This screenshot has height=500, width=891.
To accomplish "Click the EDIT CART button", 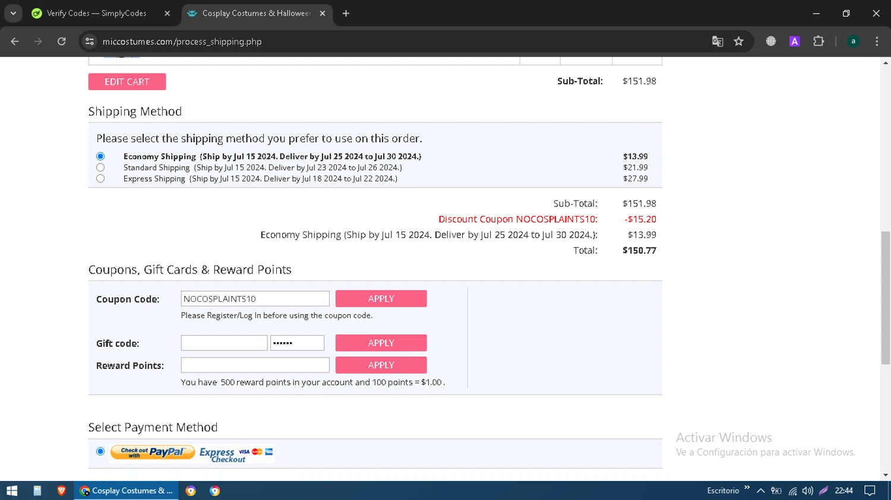I will point(127,82).
